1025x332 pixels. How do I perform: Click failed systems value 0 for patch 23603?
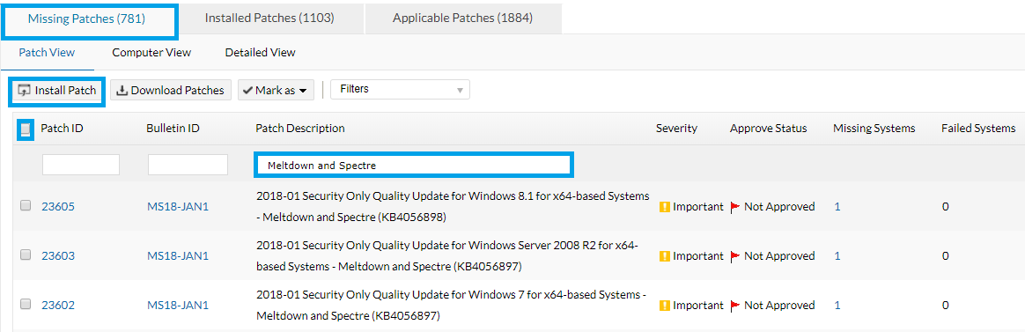coord(945,256)
